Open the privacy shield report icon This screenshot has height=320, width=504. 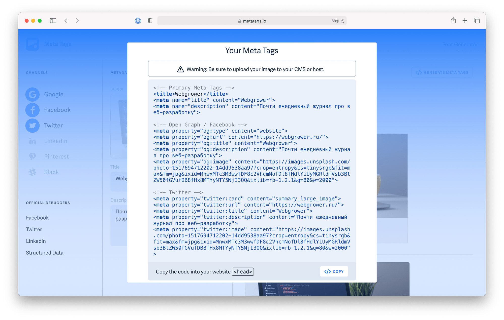(x=150, y=21)
